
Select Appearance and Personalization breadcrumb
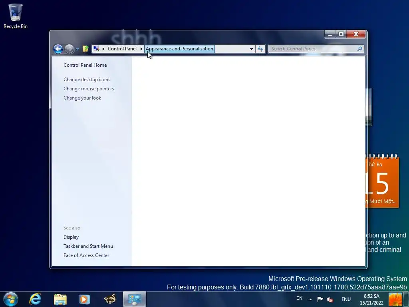179,49
